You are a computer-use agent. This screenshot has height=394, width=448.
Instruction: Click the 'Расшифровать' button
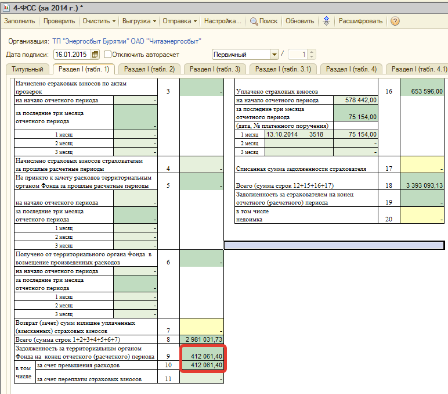tap(360, 21)
